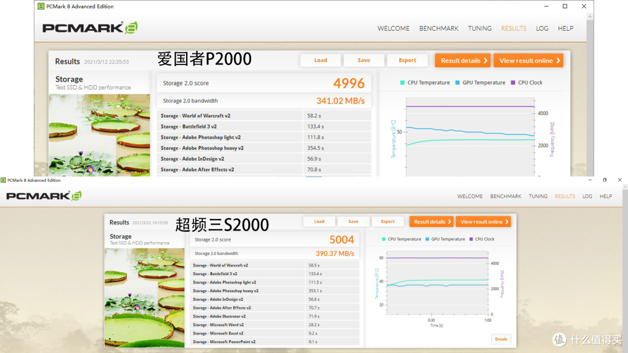Screen dimensions: 628x353
Task: Open WELCOME tab in top PCMark window
Action: [x=393, y=28]
